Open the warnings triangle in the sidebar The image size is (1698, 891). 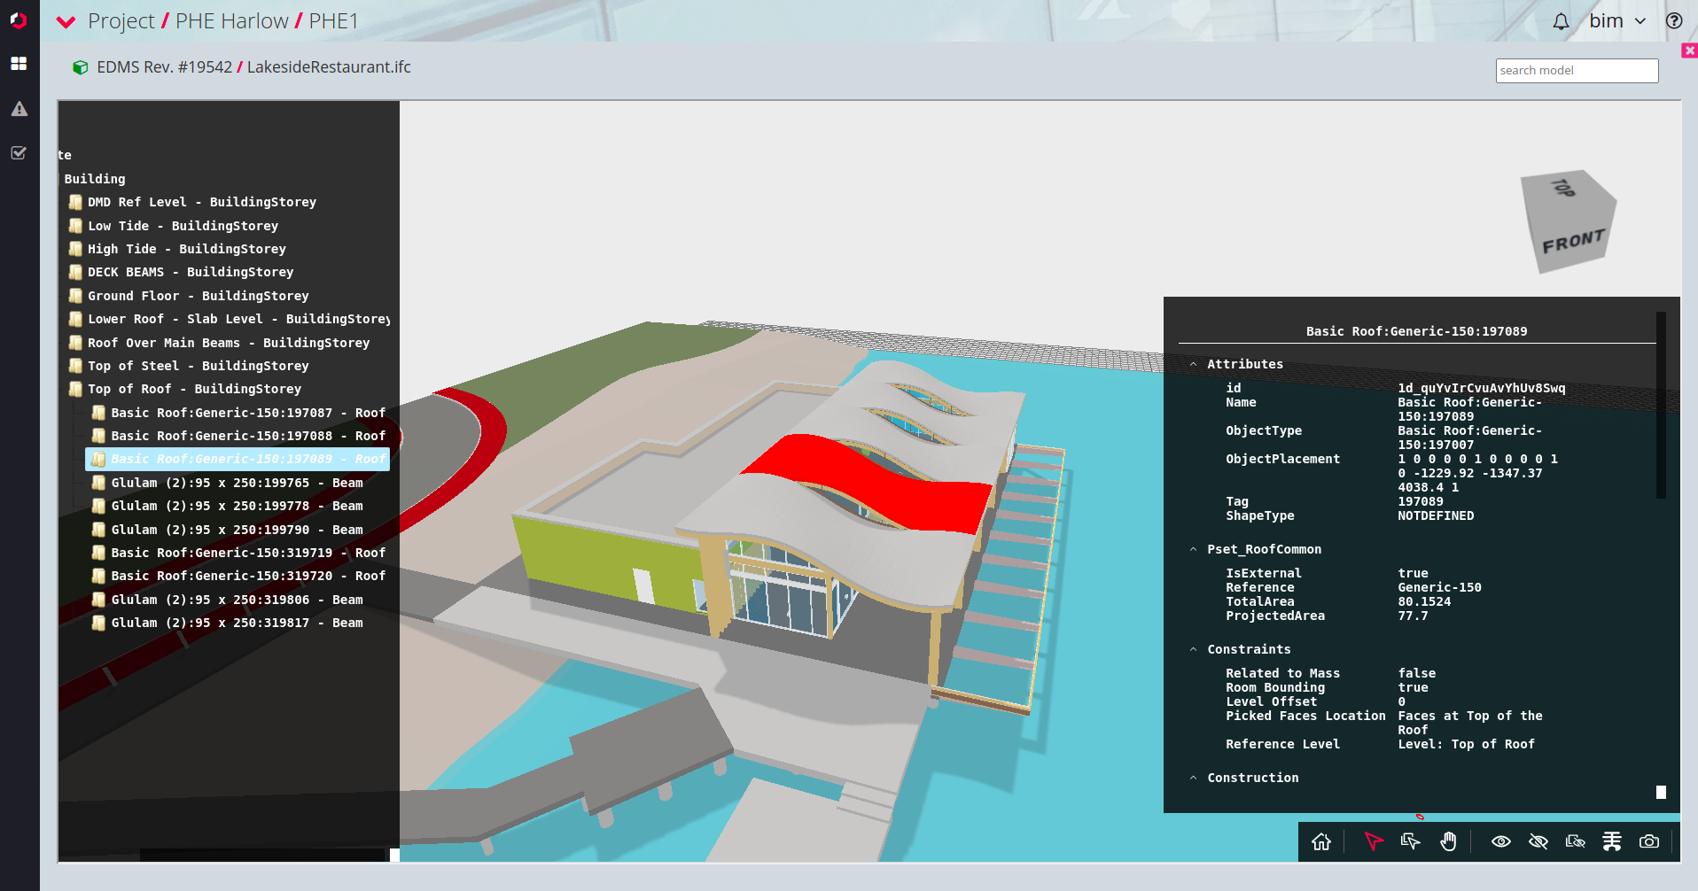(x=19, y=109)
